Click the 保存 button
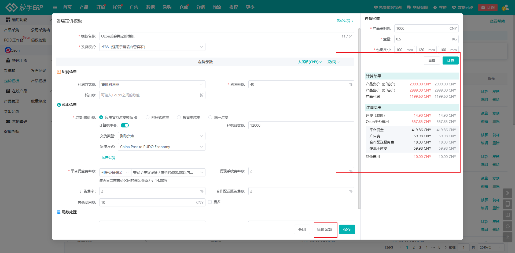Screen dimensions: 515x253 coord(347,229)
